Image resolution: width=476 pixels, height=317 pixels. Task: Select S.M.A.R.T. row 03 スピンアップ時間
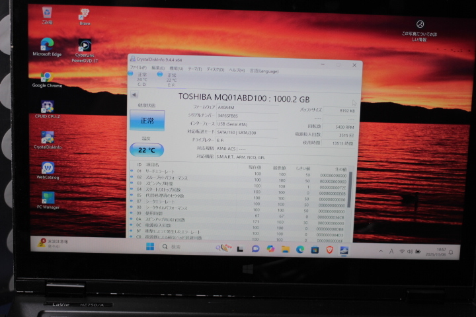[239, 185]
